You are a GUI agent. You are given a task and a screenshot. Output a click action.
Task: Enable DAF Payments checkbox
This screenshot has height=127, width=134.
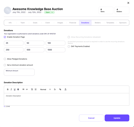tap(69, 46)
